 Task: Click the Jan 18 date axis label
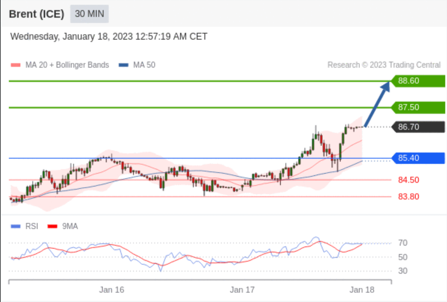pyautogui.click(x=362, y=290)
